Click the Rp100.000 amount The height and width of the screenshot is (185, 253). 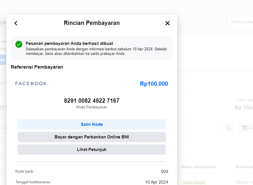pyautogui.click(x=154, y=84)
